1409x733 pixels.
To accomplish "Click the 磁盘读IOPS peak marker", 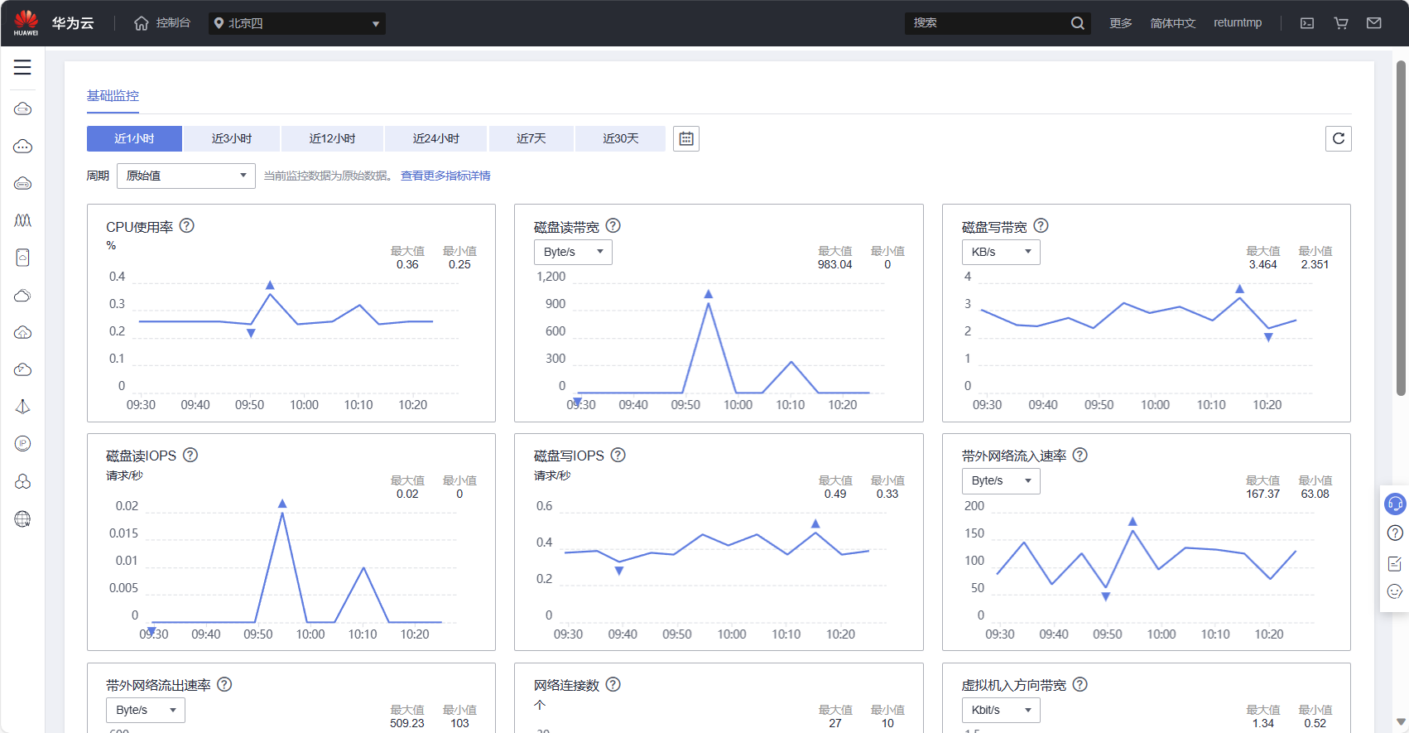I will [x=282, y=504].
